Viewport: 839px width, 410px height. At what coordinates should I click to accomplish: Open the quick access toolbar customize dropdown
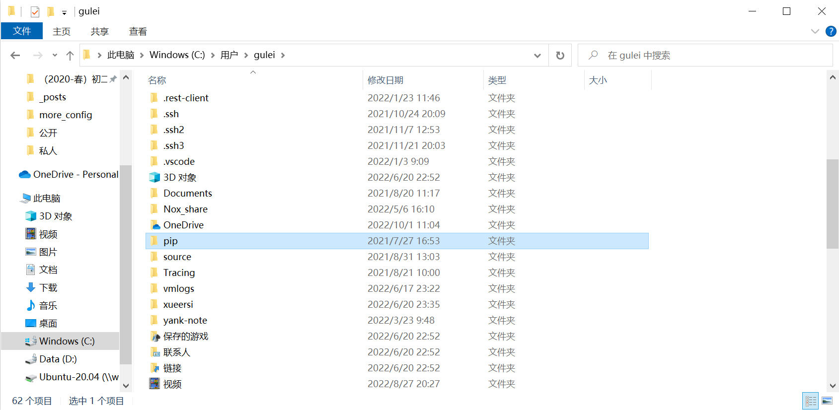point(64,12)
